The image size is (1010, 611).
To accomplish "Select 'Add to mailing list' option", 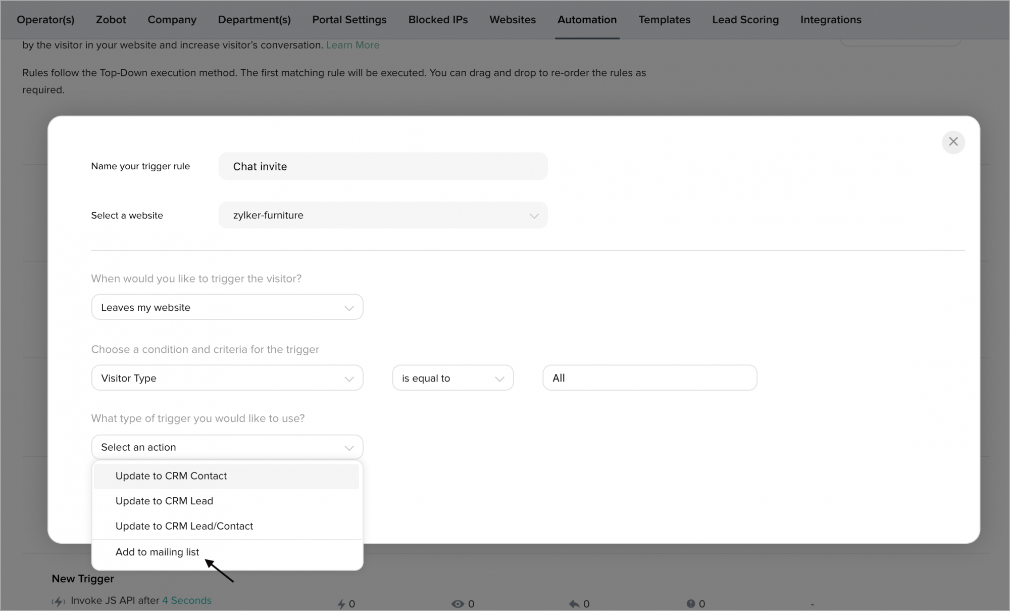I will 157,552.
